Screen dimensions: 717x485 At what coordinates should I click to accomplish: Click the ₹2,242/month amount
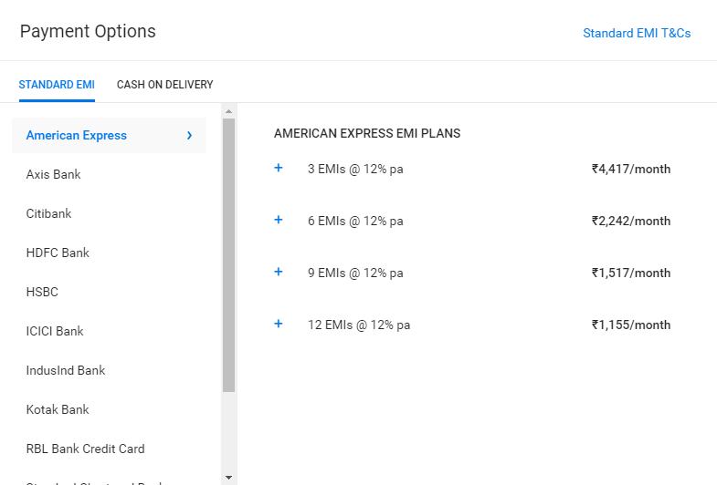631,222
